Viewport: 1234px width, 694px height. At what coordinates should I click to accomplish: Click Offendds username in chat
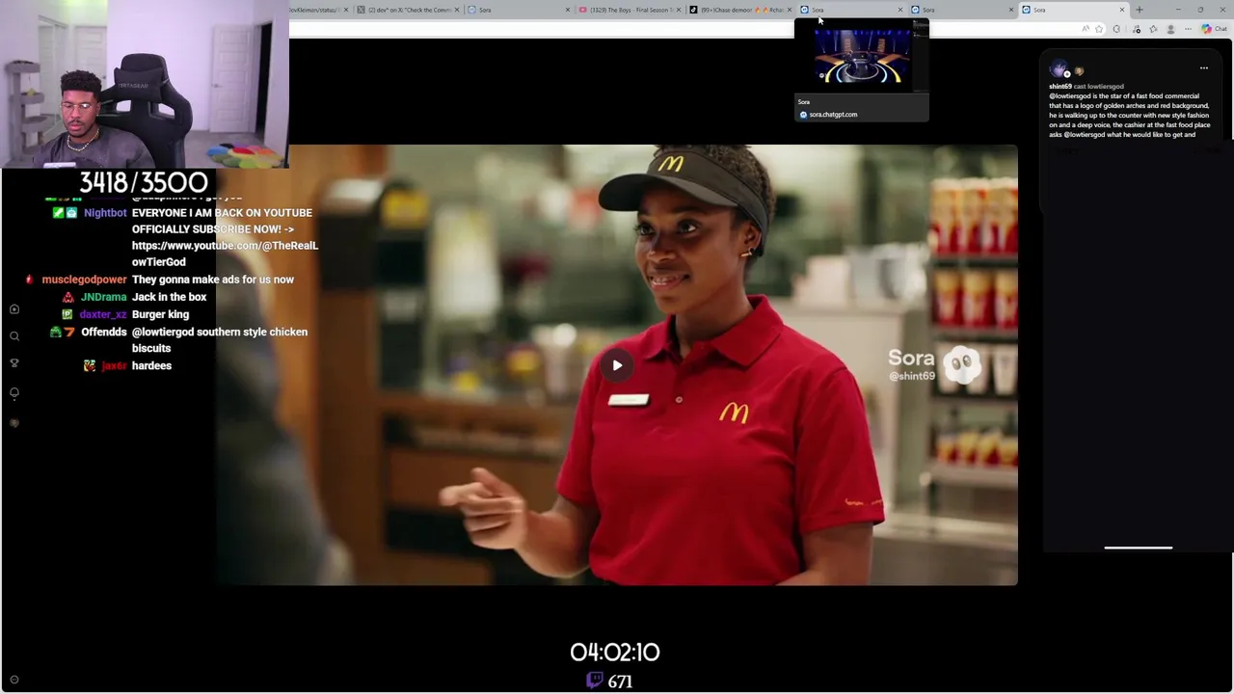point(104,332)
